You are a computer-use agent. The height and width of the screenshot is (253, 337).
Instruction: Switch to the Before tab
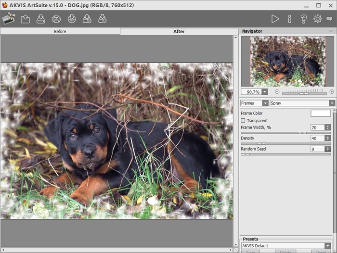[x=60, y=31]
